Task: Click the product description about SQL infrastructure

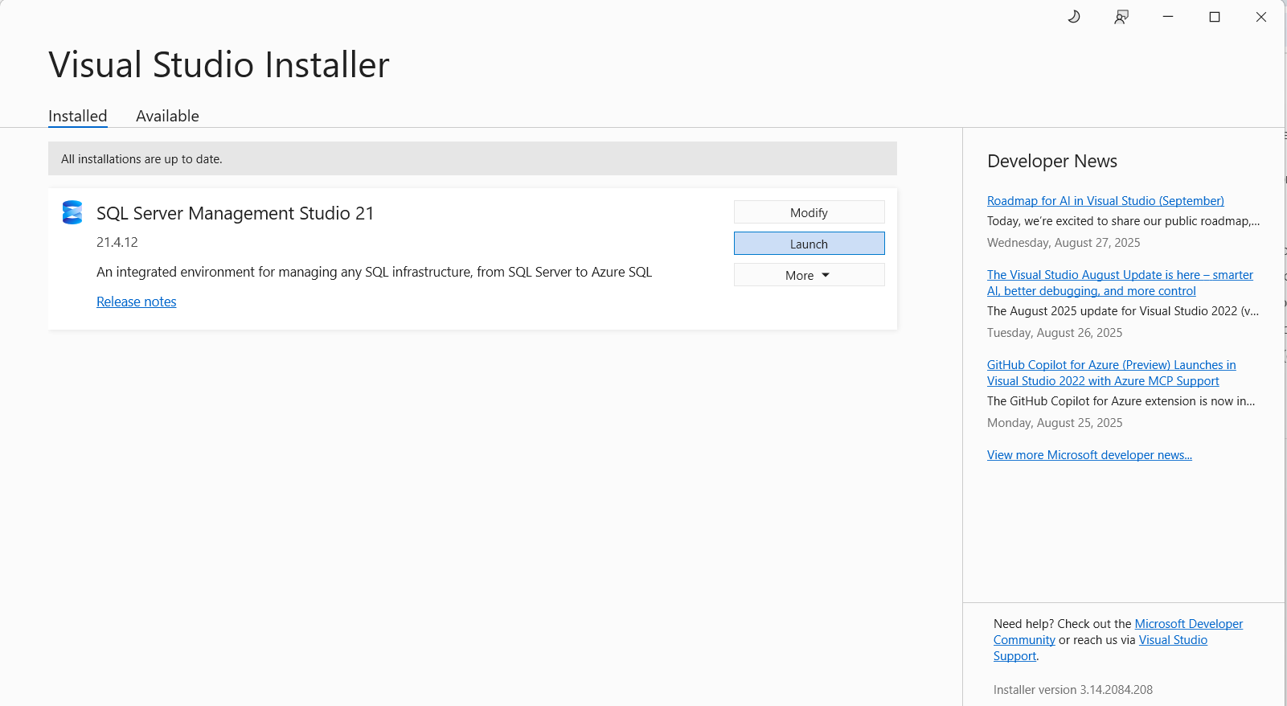Action: [374, 272]
